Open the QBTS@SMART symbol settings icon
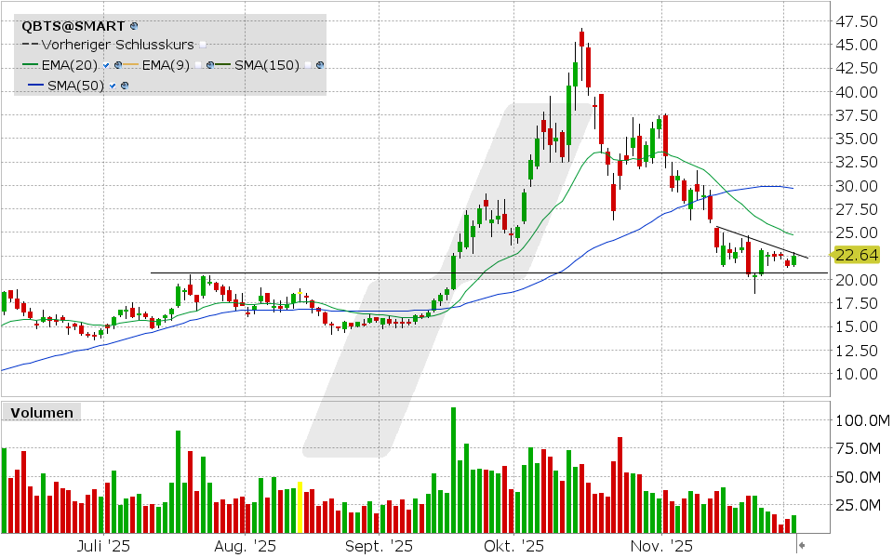 (x=134, y=26)
